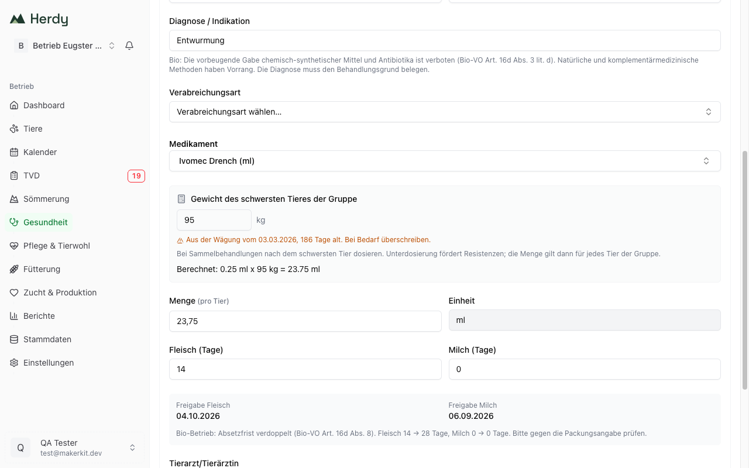Expand the Betrieb Eugster farm switcher
Screen dimensions: 749x468
[64, 46]
